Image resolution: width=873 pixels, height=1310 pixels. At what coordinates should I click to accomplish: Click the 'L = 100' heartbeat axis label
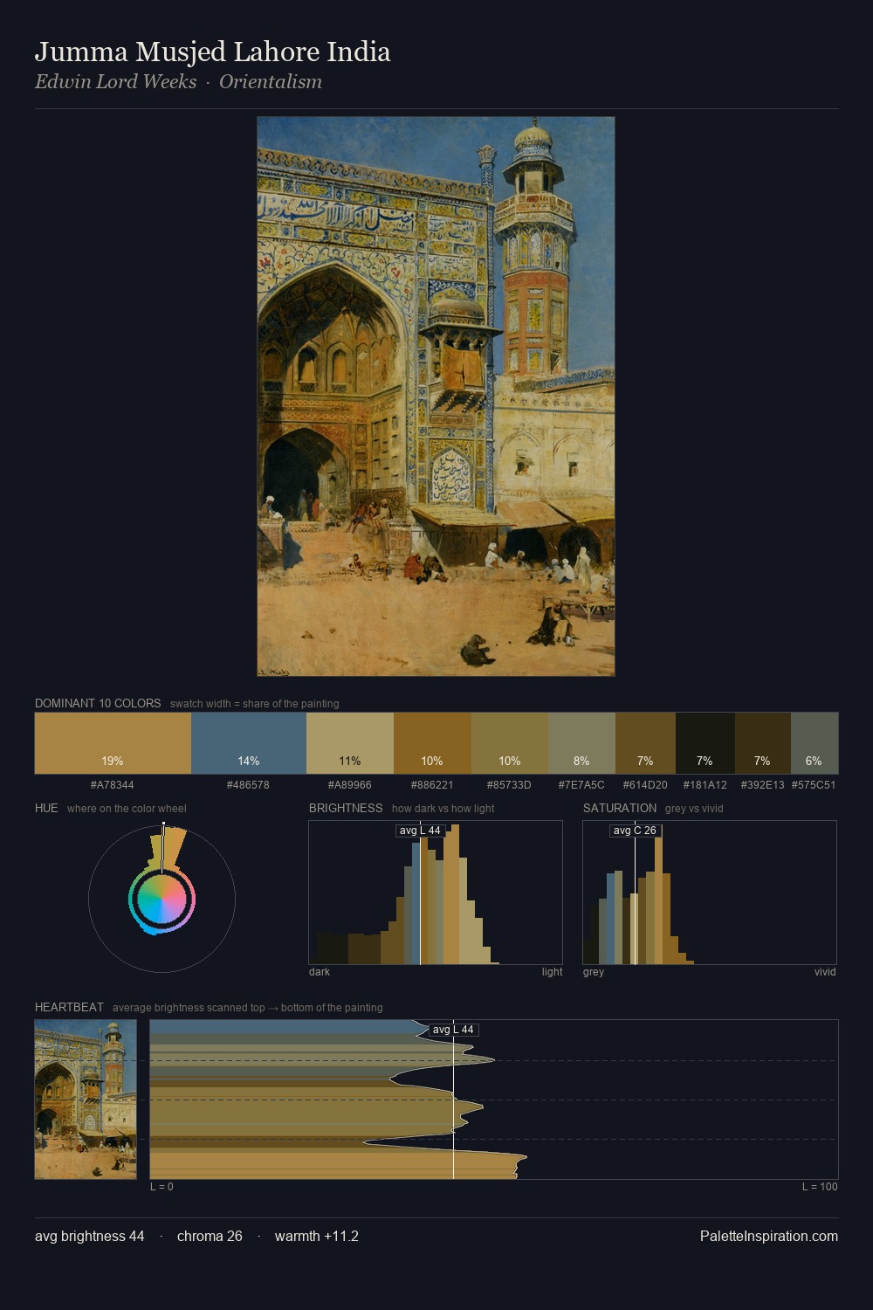(820, 1187)
